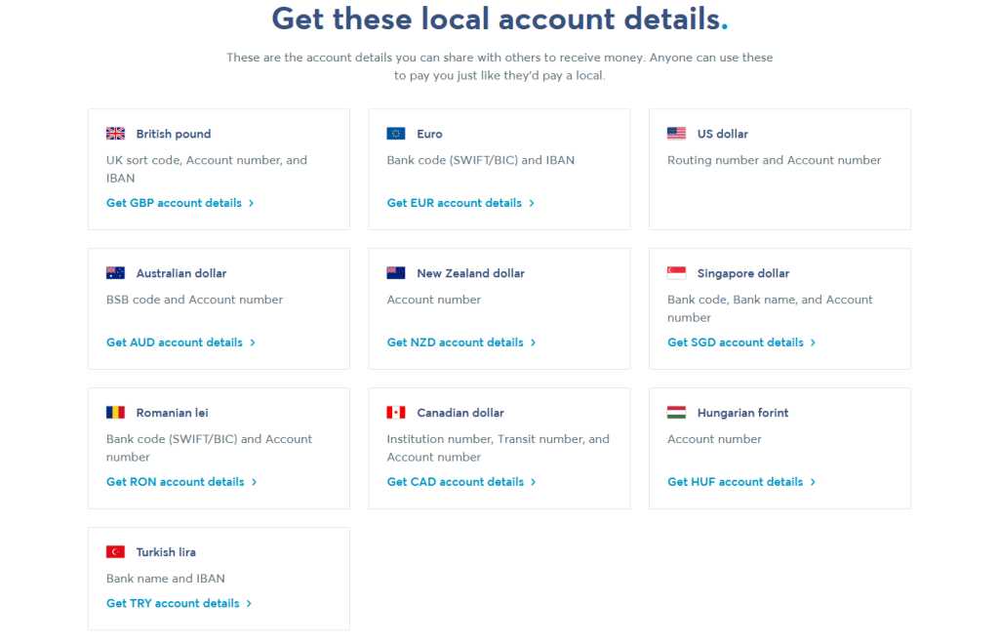999x644 pixels.
Task: Click the British pound UK flag icon
Action: coord(115,134)
